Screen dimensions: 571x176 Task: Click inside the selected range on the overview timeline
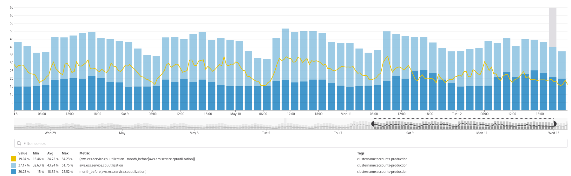[x=463, y=124]
